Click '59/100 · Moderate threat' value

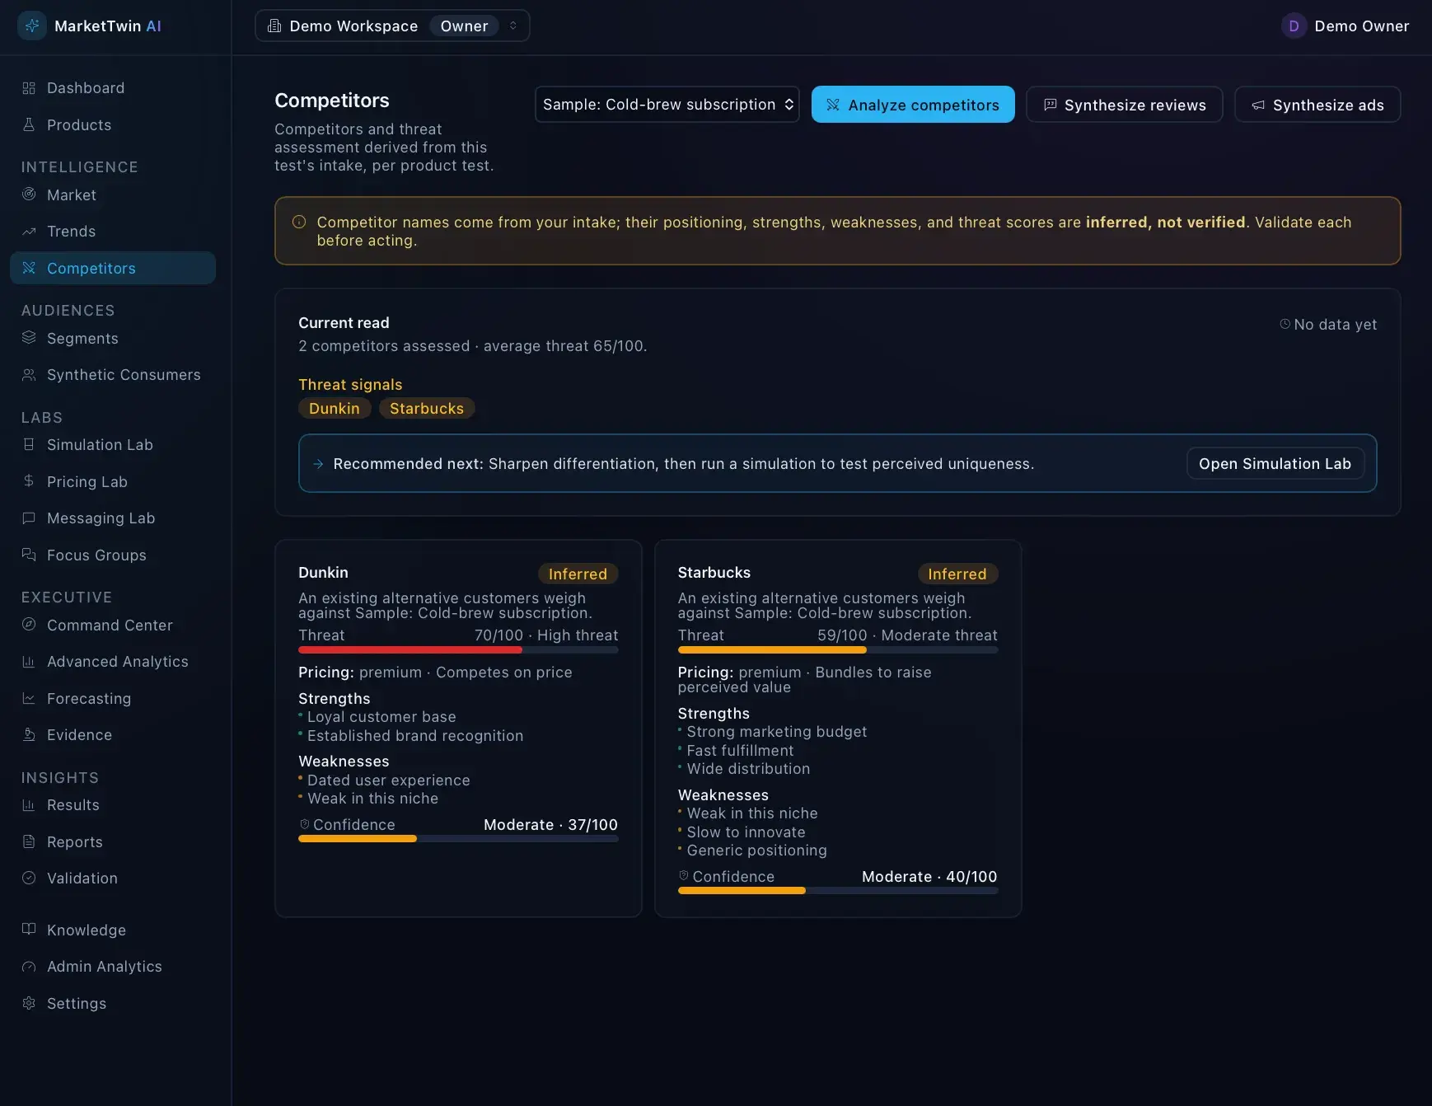point(907,635)
